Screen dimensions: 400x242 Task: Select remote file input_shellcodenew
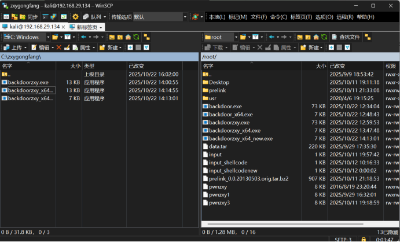[230, 171]
